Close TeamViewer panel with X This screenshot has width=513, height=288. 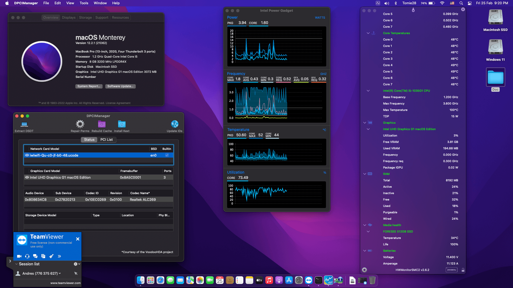(77, 239)
